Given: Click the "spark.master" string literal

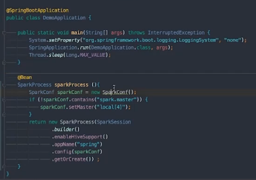Looking at the screenshot, I should [x=117, y=100].
